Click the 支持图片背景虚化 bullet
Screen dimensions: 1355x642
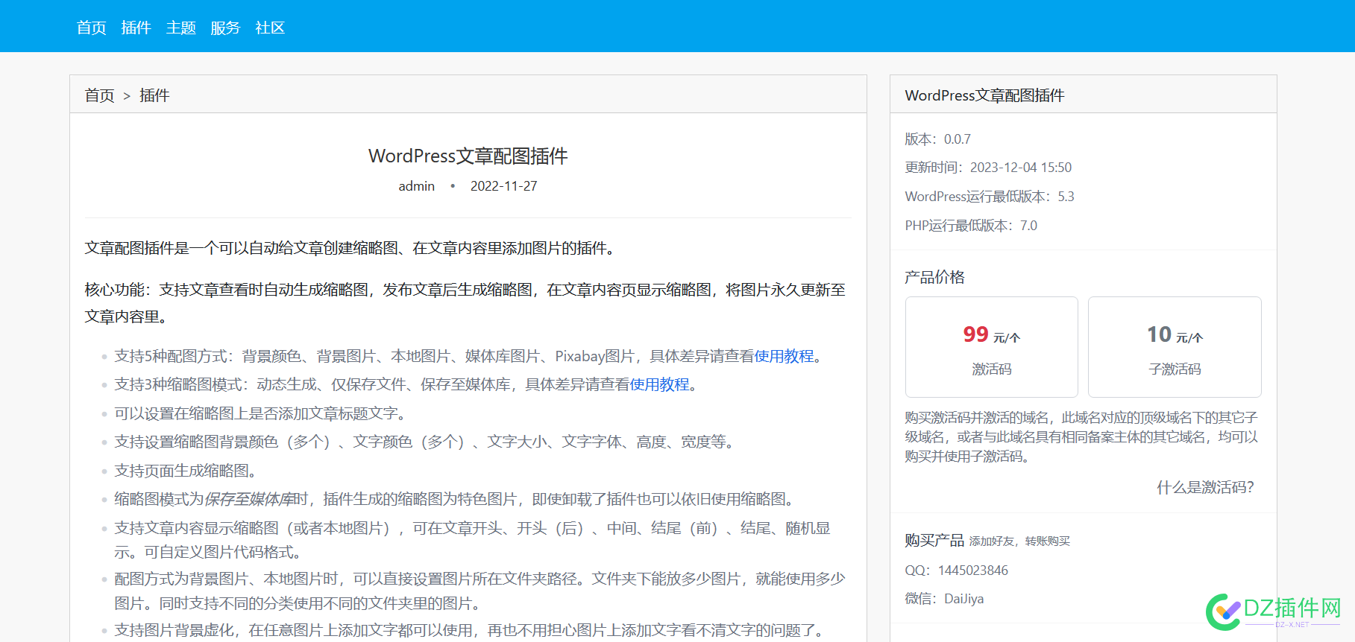[471, 630]
